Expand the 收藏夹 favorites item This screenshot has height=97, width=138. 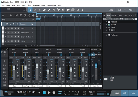click(x=107, y=27)
